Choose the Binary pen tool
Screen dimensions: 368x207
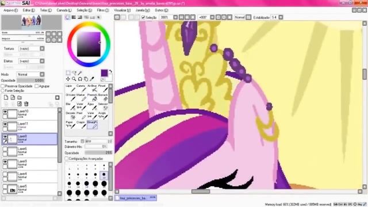92,125
